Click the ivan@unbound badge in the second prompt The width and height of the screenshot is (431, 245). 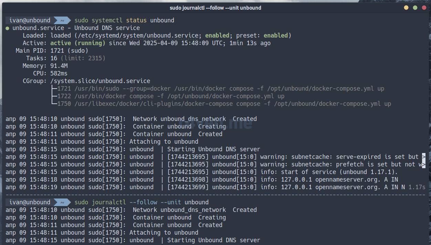point(30,202)
